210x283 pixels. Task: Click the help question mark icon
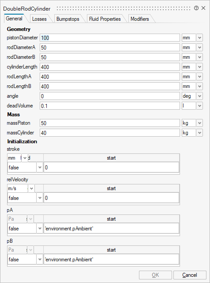coord(196,8)
